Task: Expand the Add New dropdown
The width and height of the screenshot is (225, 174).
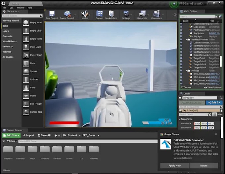Action: (x=12, y=135)
